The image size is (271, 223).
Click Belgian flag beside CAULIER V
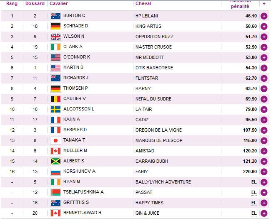point(55,99)
